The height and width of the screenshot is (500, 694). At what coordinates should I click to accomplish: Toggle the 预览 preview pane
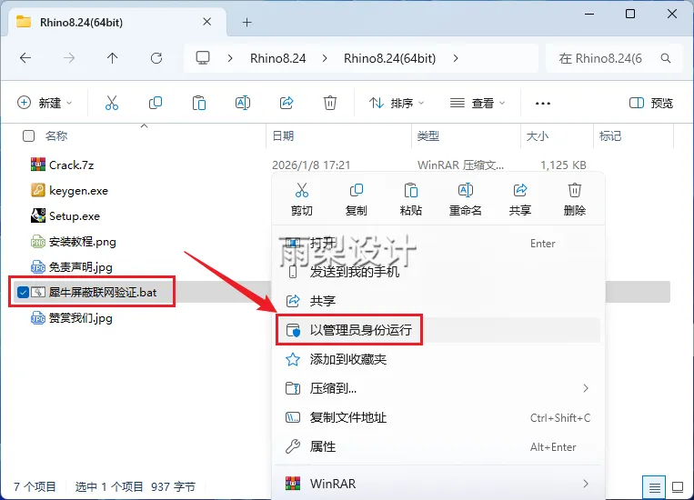click(x=651, y=103)
